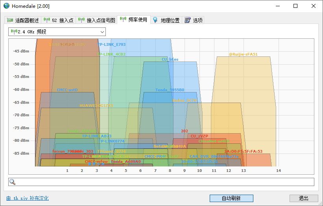The width and height of the screenshot is (323, 206).
Task: Click the CAR_DVR_086f48f8a77e label
Action: point(214,157)
